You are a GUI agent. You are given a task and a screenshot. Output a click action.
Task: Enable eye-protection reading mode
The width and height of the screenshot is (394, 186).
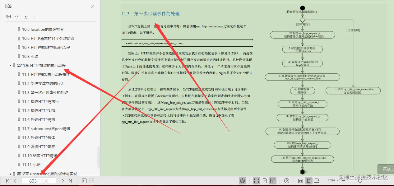tap(242, 180)
